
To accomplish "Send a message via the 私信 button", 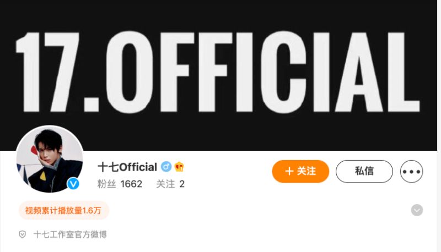I will tap(364, 171).
